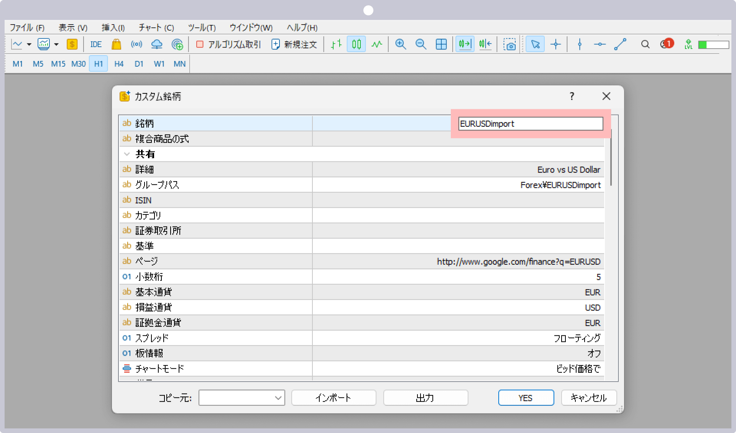The image size is (736, 433).
Task: Expand templates dropdown arrow
Action: point(56,44)
